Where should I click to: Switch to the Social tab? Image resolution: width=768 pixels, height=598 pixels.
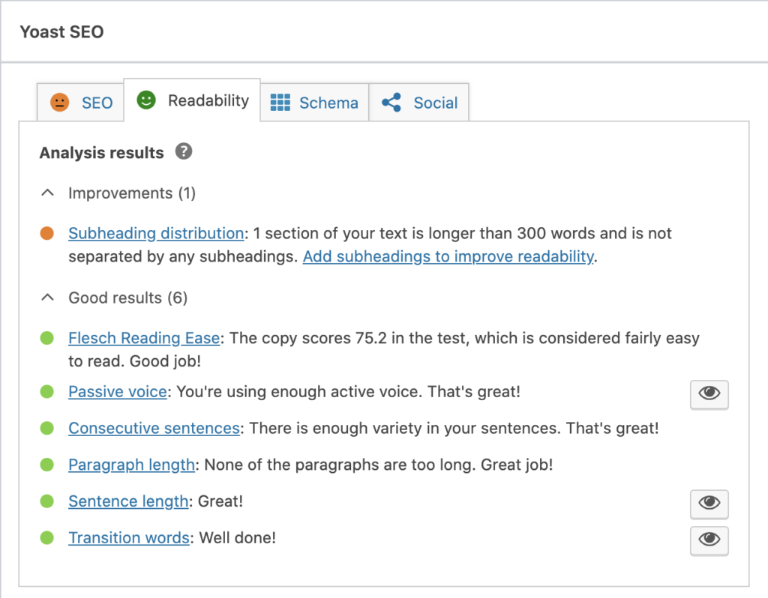tap(420, 103)
